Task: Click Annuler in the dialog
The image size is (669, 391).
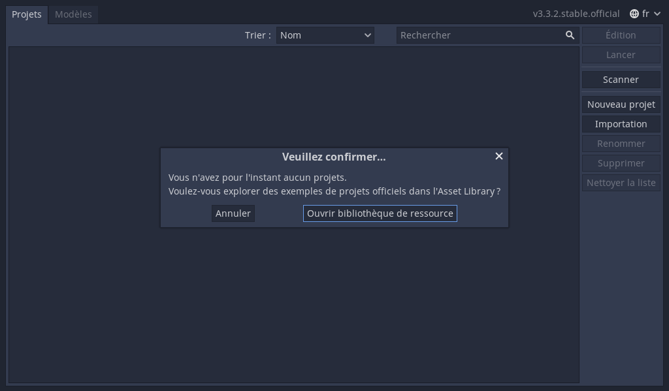Action: (x=233, y=213)
